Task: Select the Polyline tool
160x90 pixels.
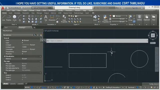Action: click(x=9, y=18)
